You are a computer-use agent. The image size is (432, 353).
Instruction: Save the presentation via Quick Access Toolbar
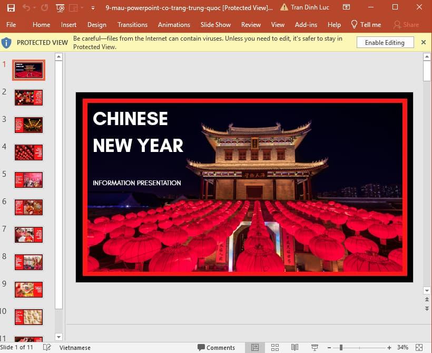(x=12, y=7)
